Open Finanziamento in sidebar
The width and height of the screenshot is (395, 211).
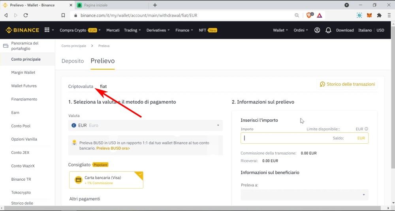(x=24, y=99)
